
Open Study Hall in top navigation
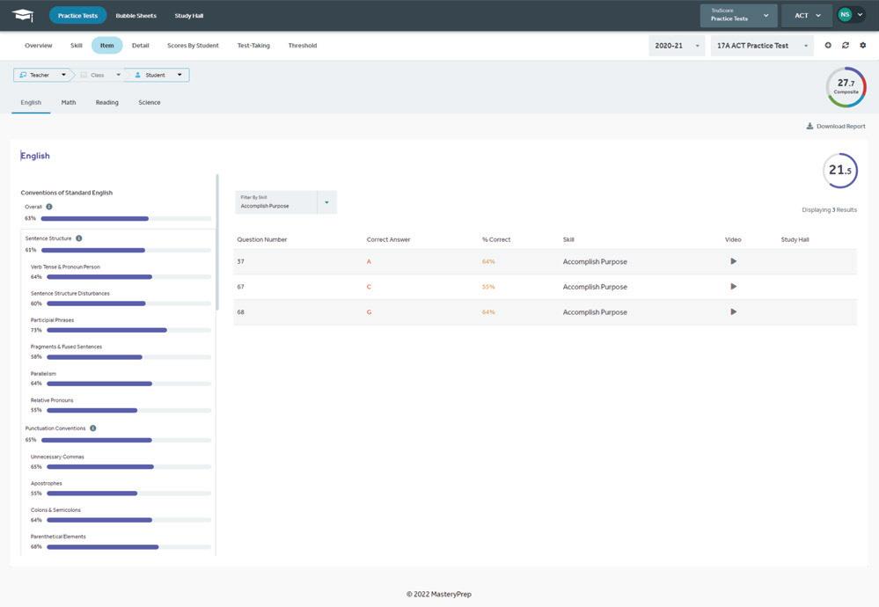(x=189, y=16)
